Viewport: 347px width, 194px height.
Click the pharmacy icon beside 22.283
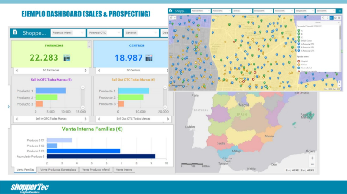tap(67, 58)
